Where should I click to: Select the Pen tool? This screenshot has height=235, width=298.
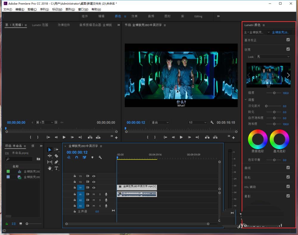tap(56, 162)
